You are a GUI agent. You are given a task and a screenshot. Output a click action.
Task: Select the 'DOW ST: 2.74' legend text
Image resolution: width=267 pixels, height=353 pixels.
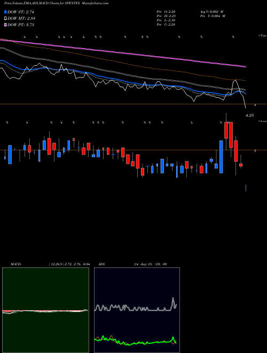point(21,12)
